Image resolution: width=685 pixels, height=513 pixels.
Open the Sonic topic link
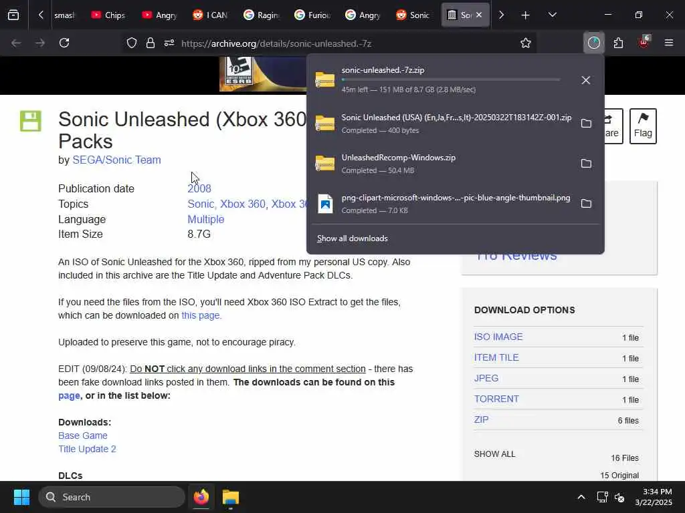tap(201, 204)
